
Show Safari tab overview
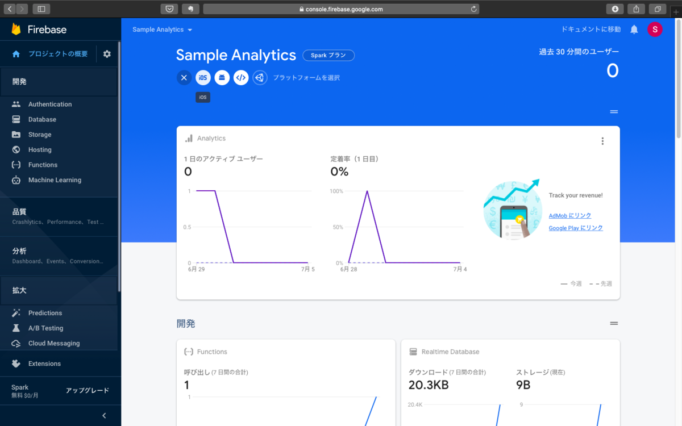click(658, 9)
